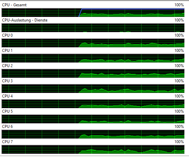Click the 100% value beside CPU 0
The image size is (189, 157).
pos(179,35)
